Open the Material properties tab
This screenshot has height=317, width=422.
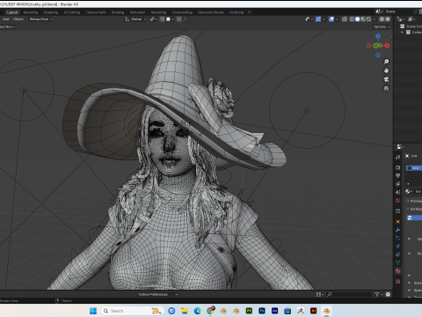397,271
